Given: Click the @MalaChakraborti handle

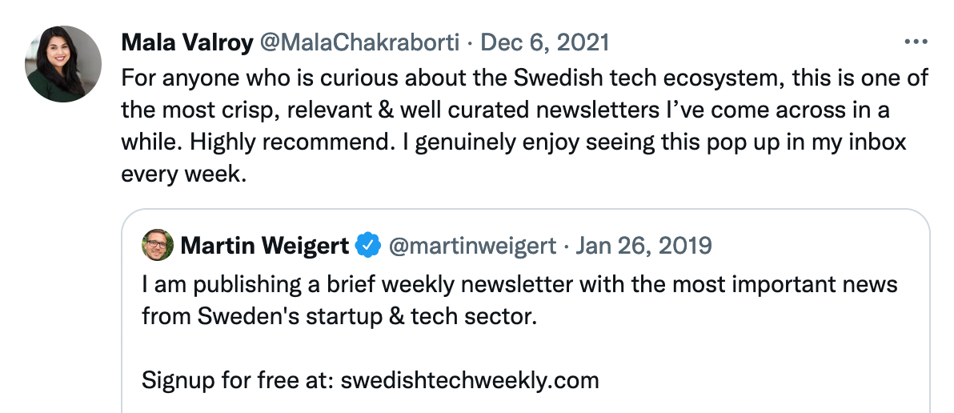Looking at the screenshot, I should (x=359, y=42).
